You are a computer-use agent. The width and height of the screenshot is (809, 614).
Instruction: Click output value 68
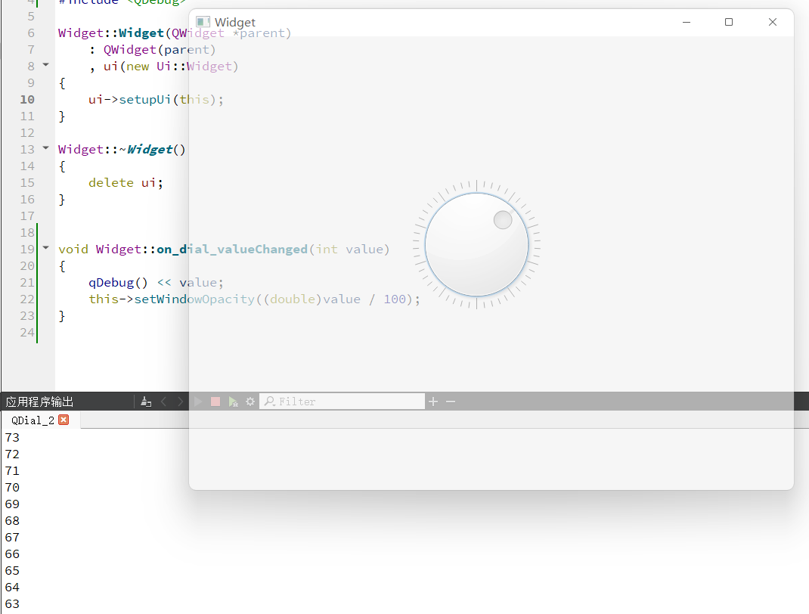coord(12,520)
